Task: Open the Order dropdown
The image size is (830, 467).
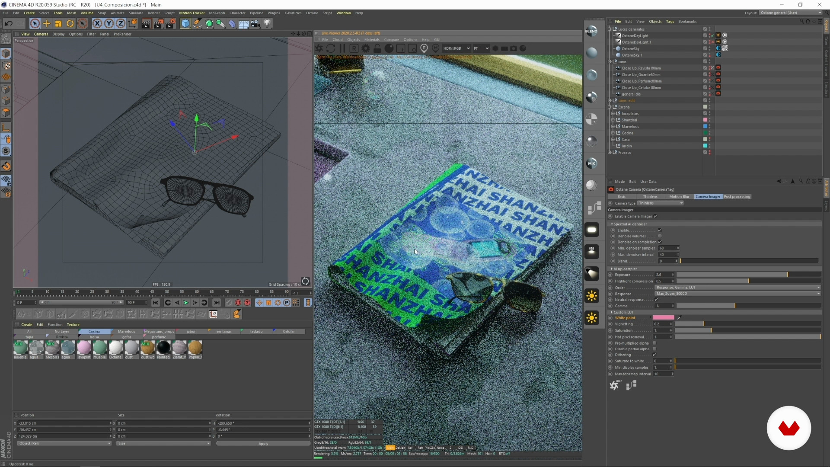Action: pyautogui.click(x=737, y=287)
